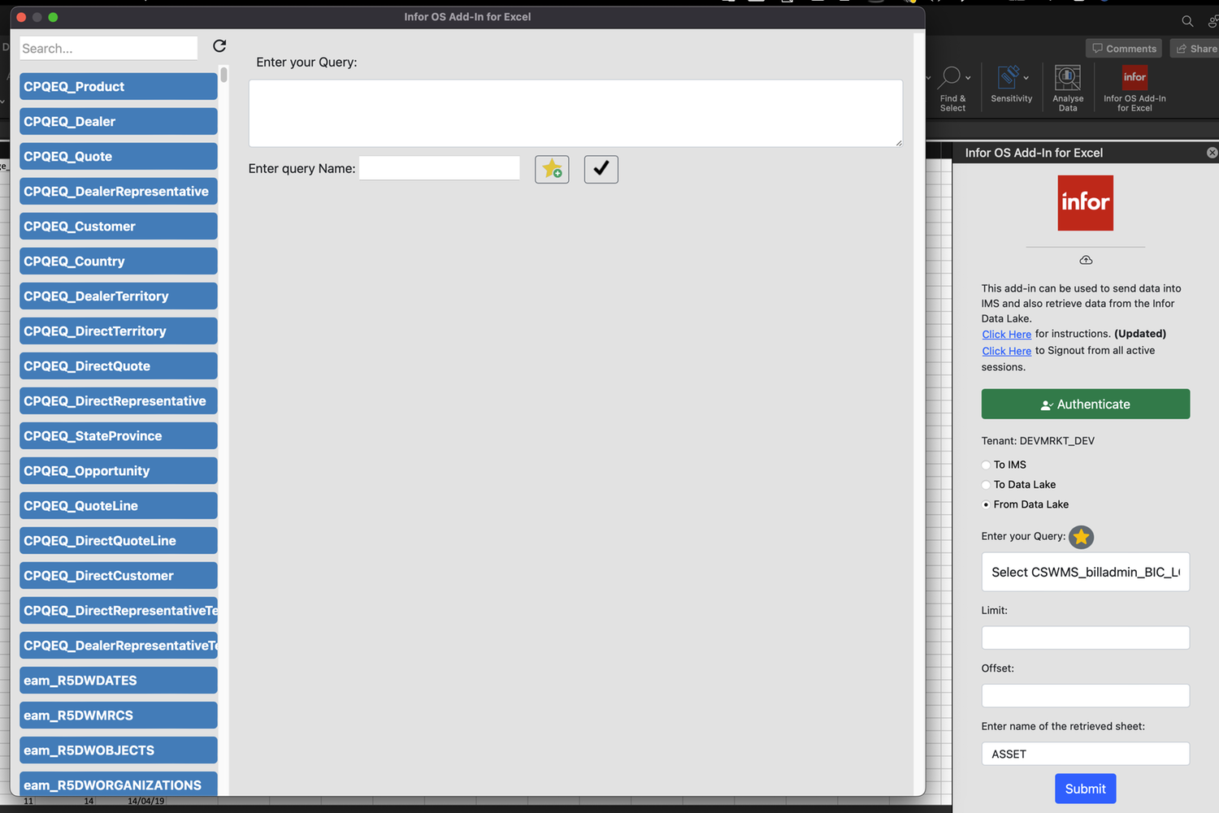This screenshot has height=813, width=1219.
Task: Click the Infor logo in the side panel
Action: coord(1086,203)
